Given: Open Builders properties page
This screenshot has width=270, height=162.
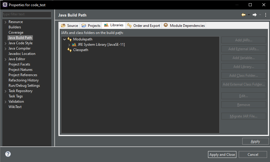Looking at the screenshot, I should tap(15, 27).
